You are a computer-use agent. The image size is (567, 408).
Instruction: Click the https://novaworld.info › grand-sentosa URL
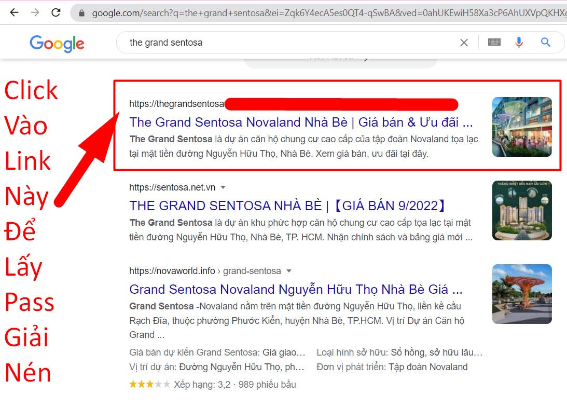[x=205, y=271]
